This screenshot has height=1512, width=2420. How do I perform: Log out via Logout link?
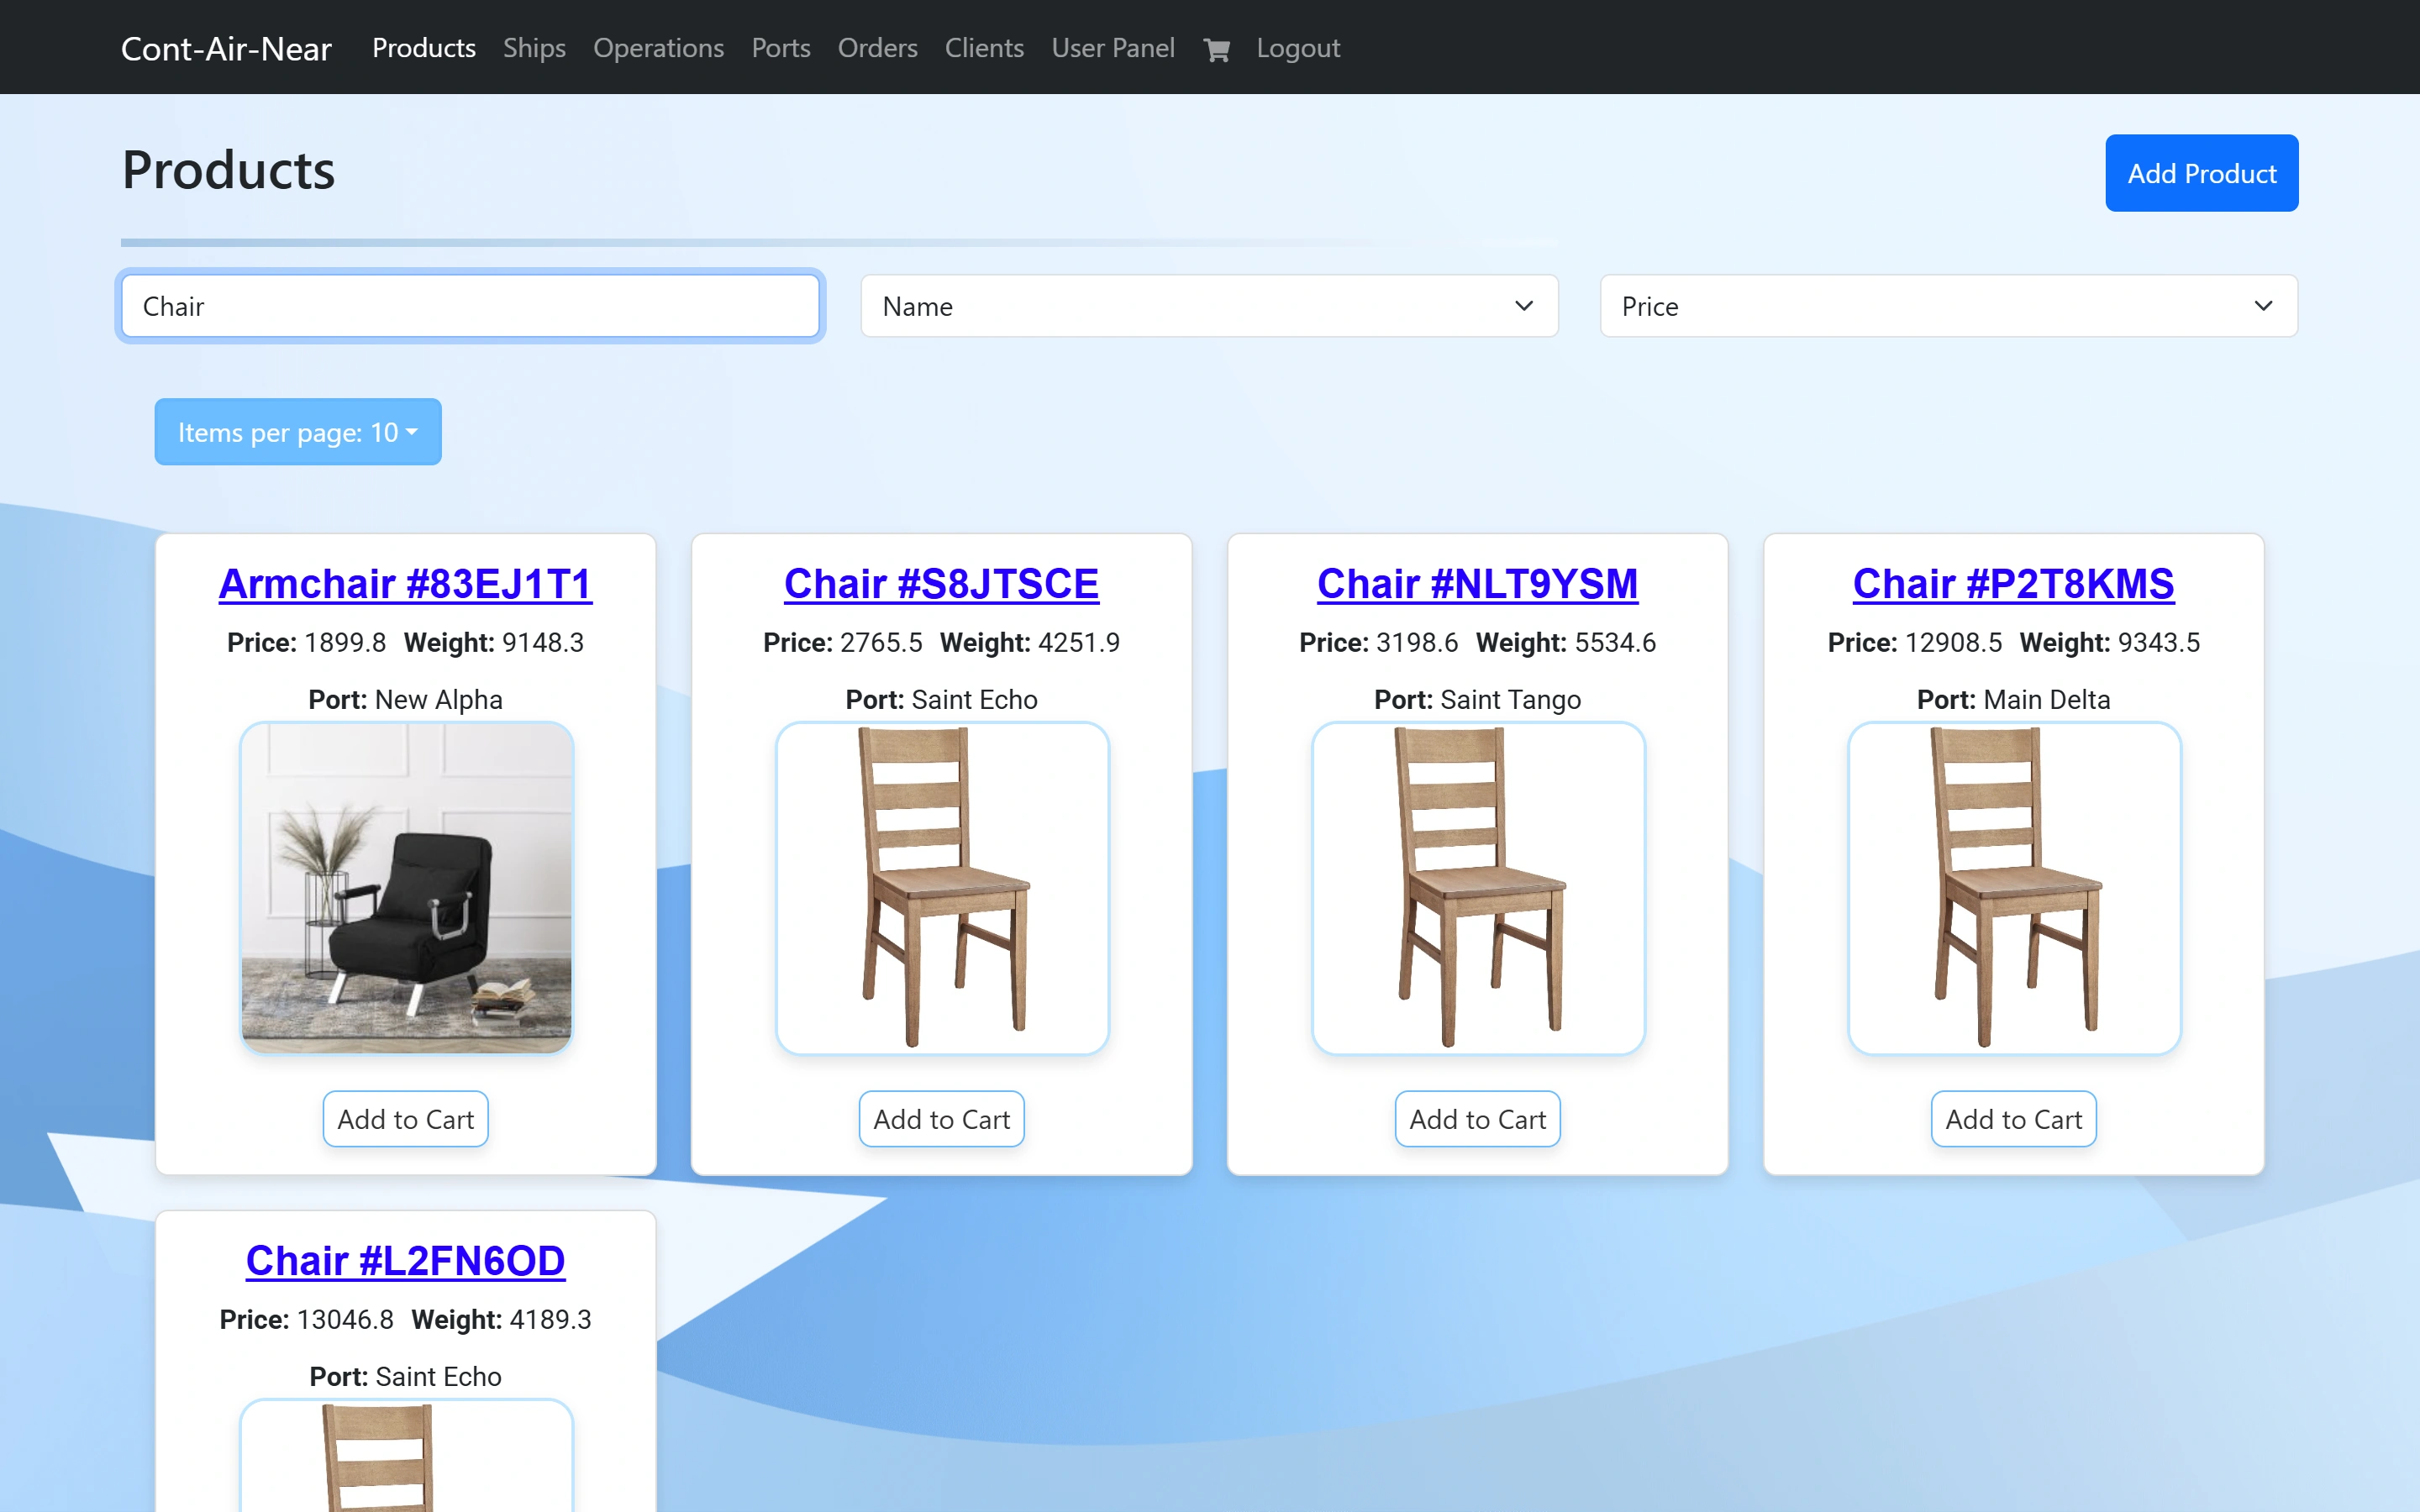[x=1298, y=48]
